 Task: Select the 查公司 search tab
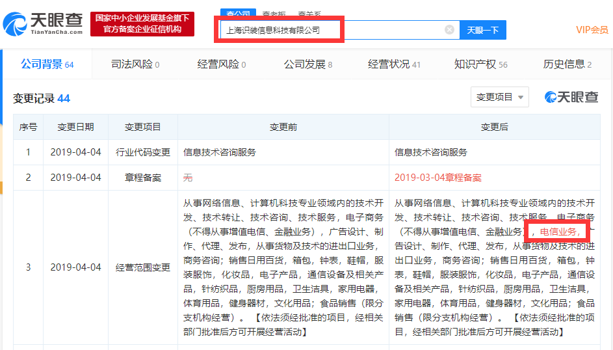(238, 14)
